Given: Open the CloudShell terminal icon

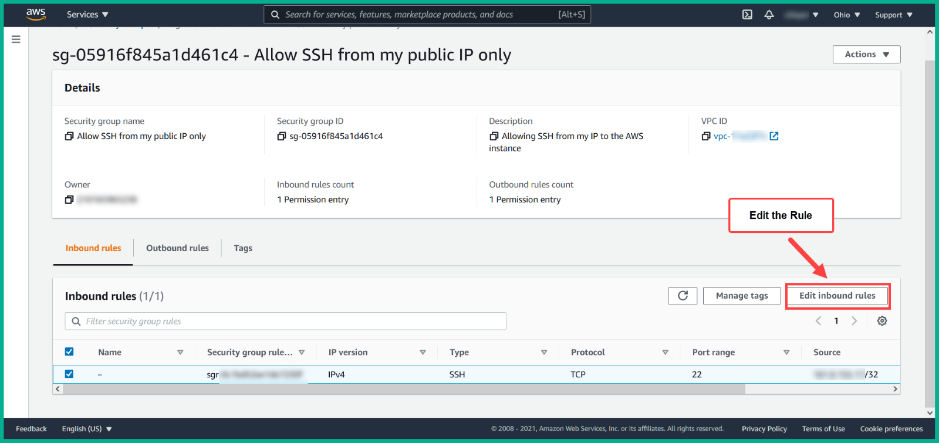Looking at the screenshot, I should 747,15.
